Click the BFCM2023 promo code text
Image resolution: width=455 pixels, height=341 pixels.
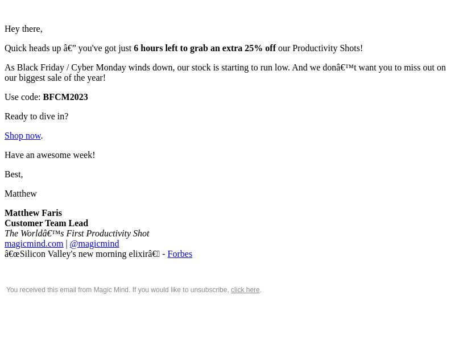[65, 97]
